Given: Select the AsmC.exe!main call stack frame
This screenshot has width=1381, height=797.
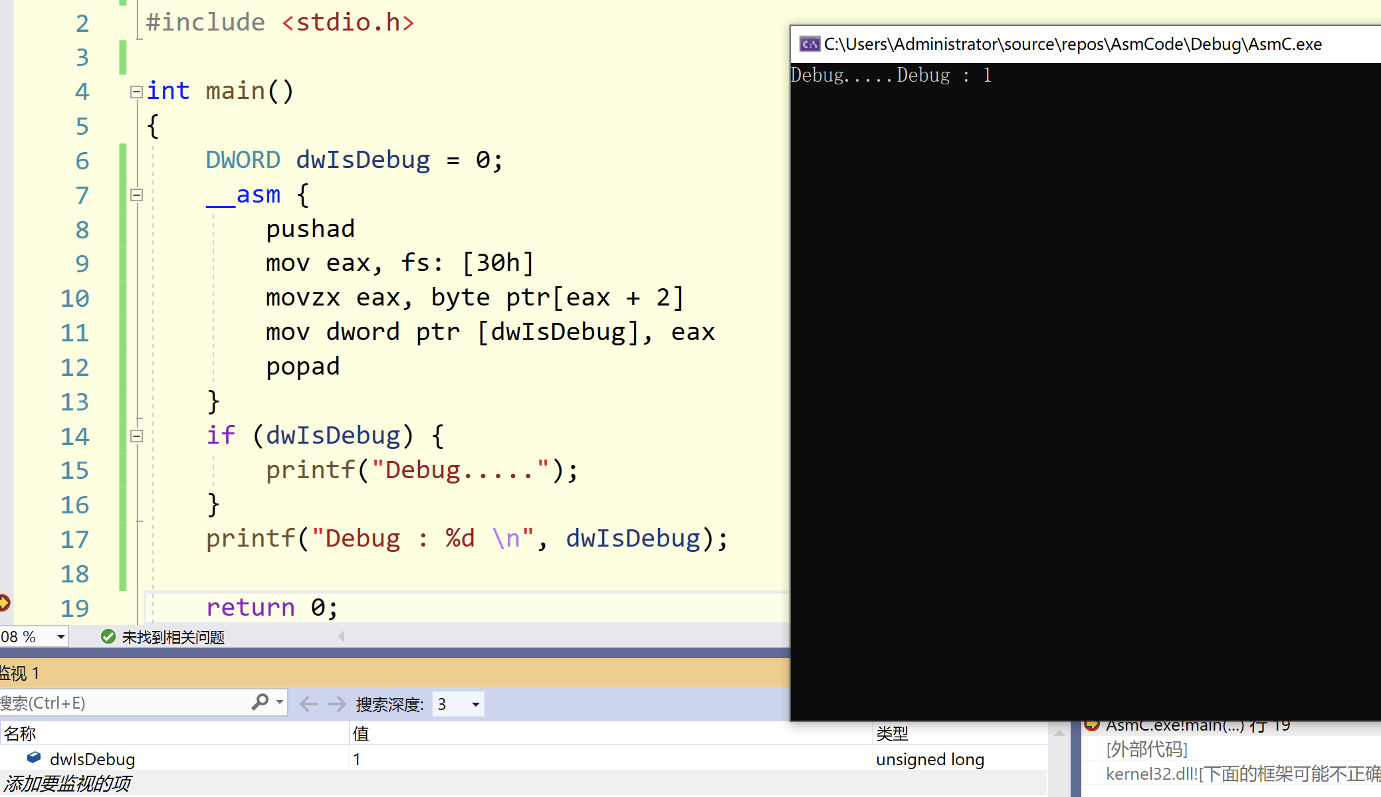Looking at the screenshot, I should pyautogui.click(x=1198, y=725).
